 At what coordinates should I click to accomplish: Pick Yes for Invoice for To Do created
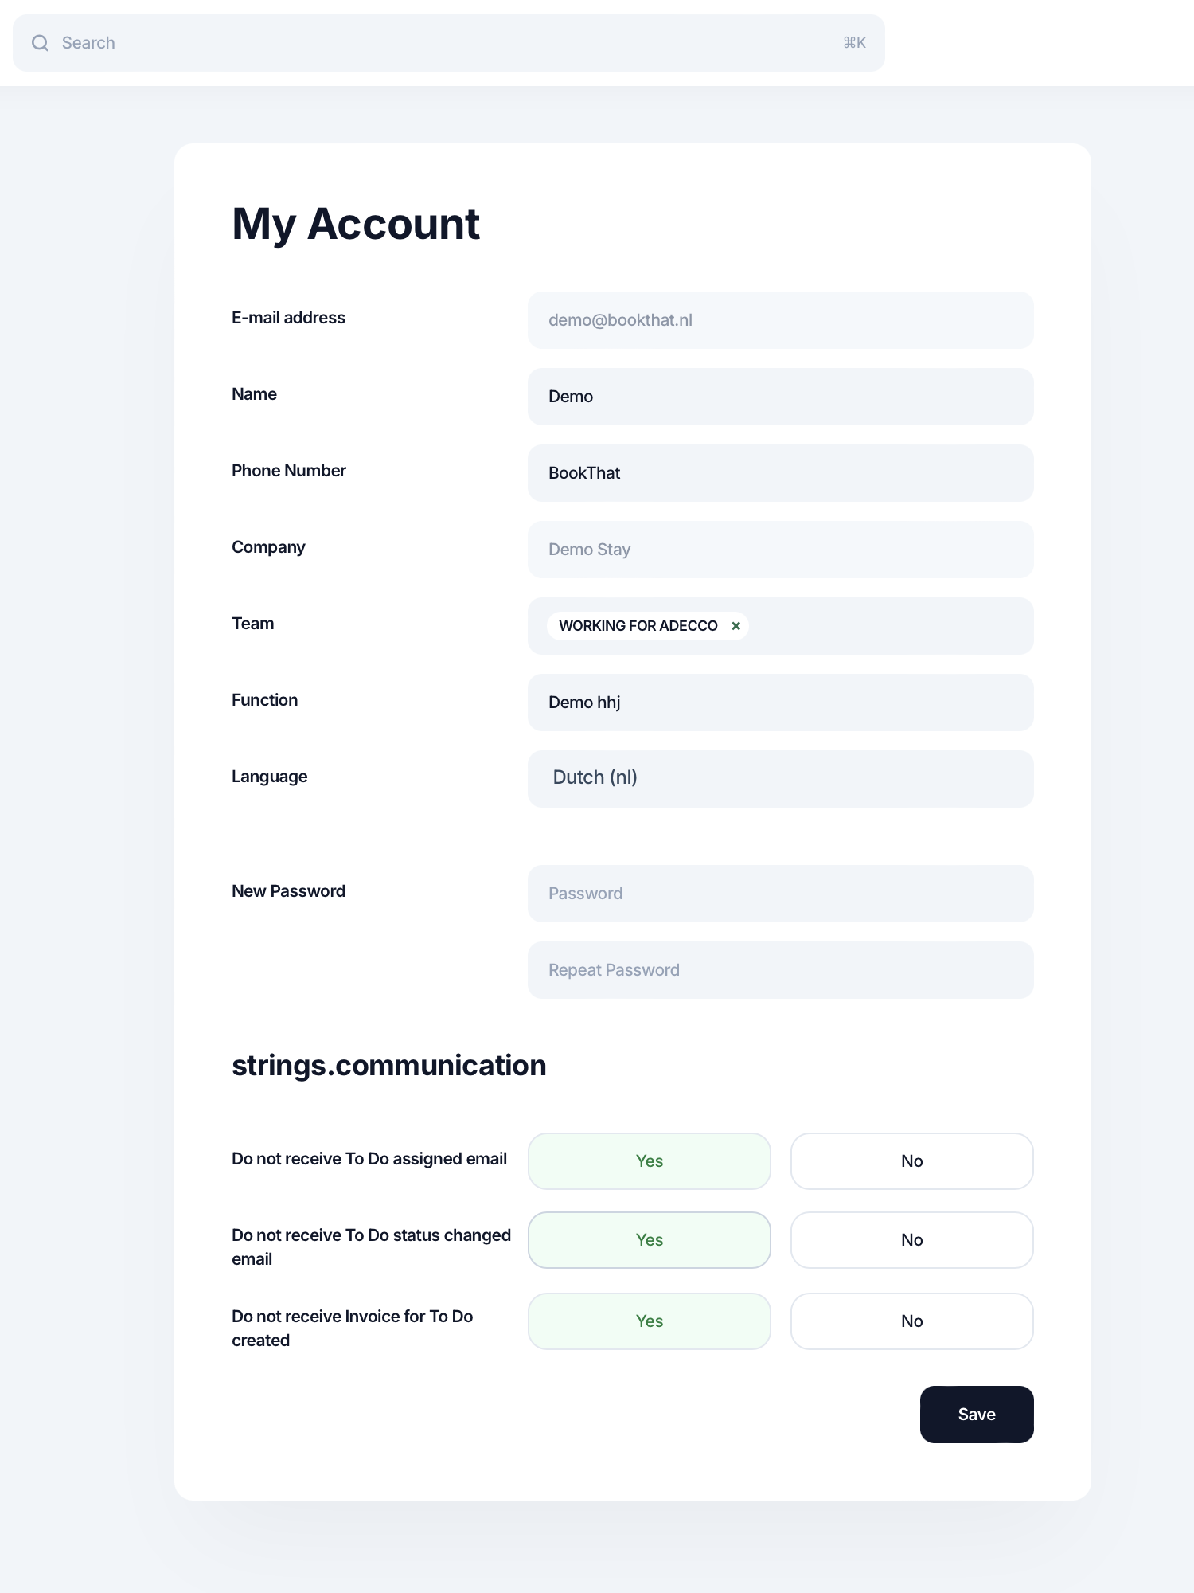click(x=649, y=1321)
